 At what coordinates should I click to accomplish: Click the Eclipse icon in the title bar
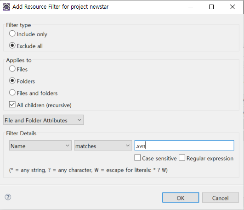(6, 7)
